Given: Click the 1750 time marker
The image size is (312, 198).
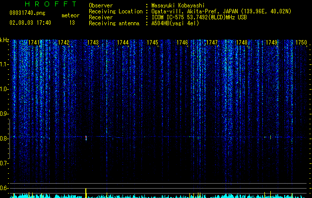Looking at the screenshot, I should click(x=301, y=43).
